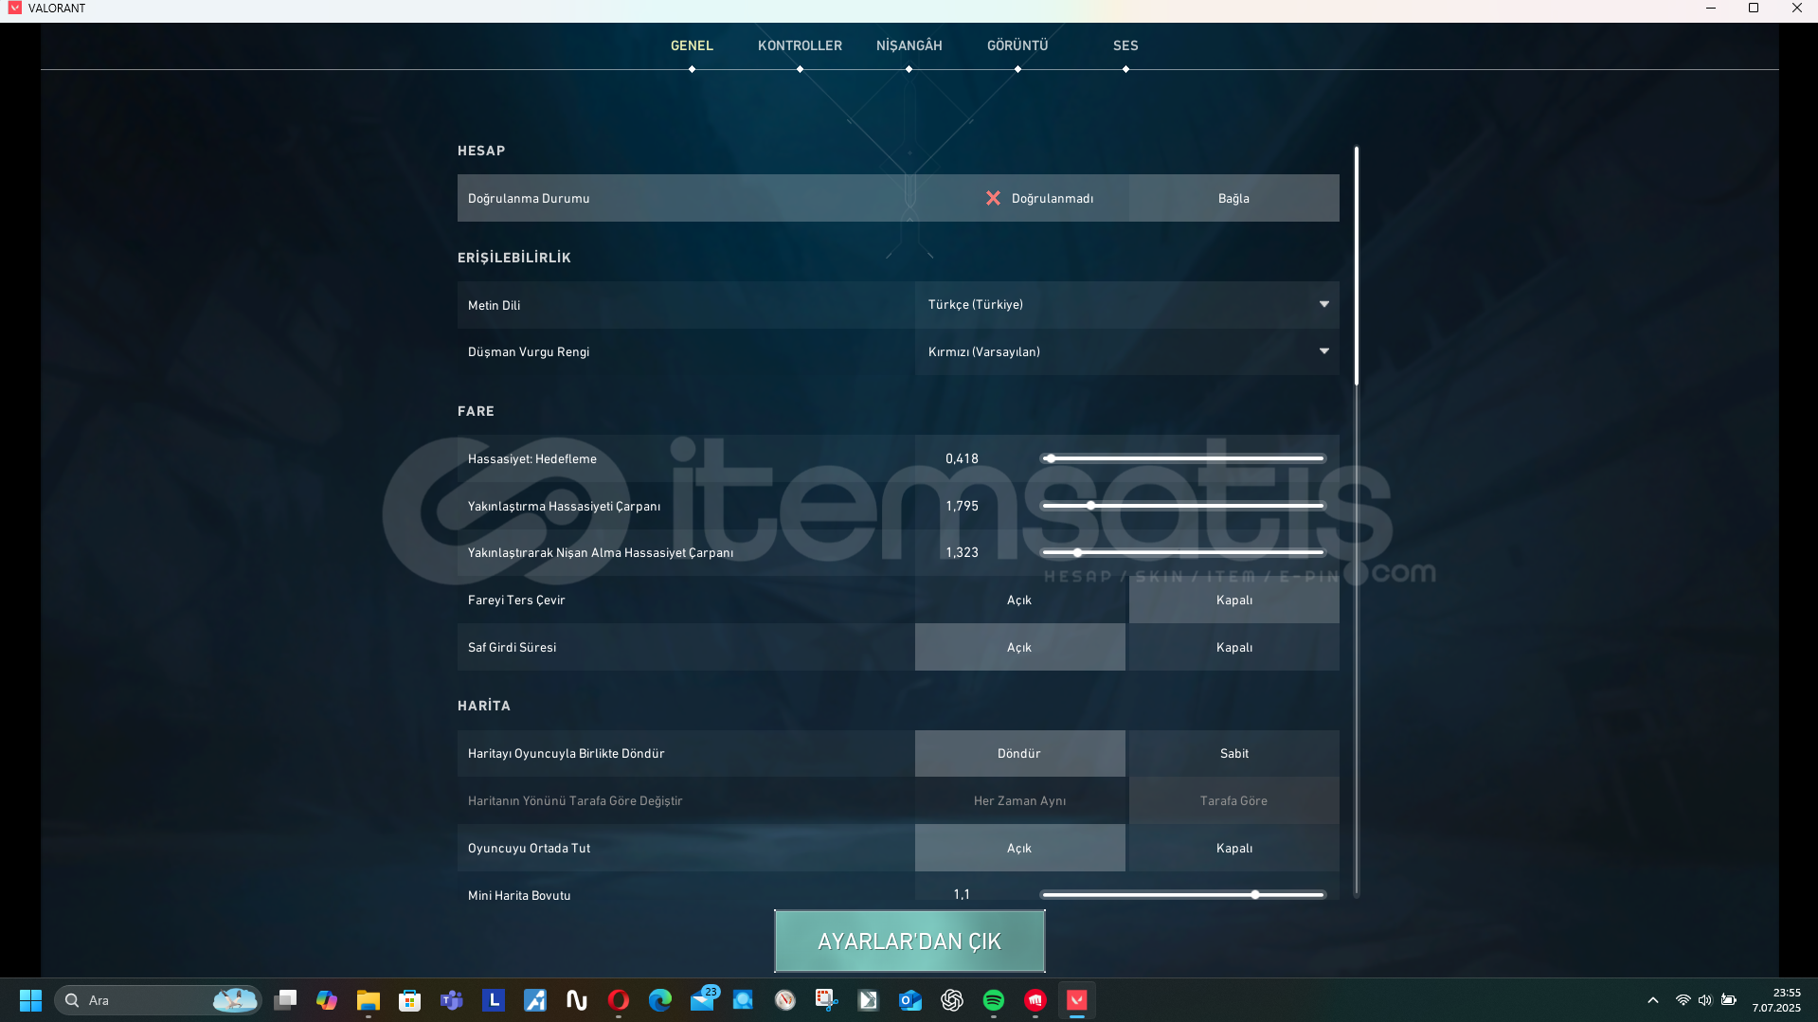
Task: Launch Microsoft Copilot from the taskbar
Action: [327, 1000]
